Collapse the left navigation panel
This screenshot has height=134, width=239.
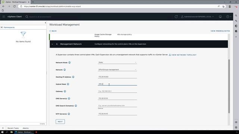46,23
